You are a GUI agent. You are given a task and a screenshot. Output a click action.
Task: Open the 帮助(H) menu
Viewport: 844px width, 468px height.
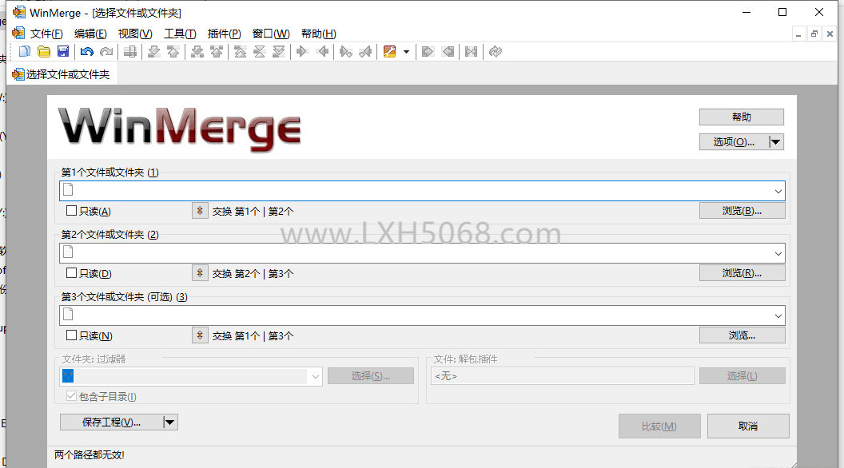tap(319, 34)
